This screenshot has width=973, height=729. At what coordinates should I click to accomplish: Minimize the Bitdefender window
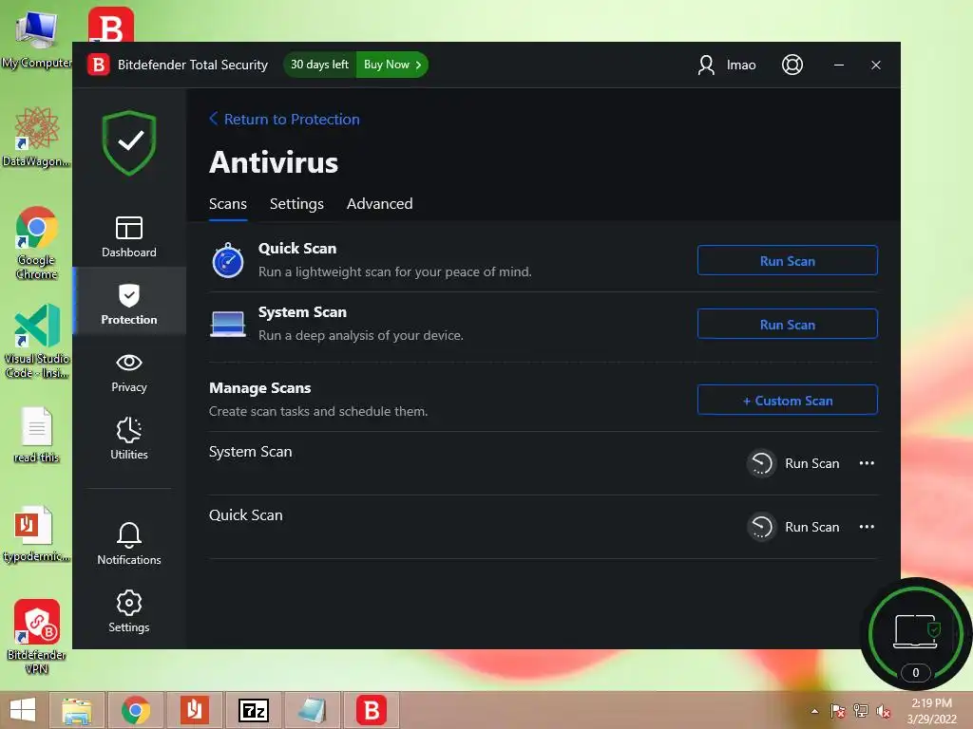pos(838,65)
